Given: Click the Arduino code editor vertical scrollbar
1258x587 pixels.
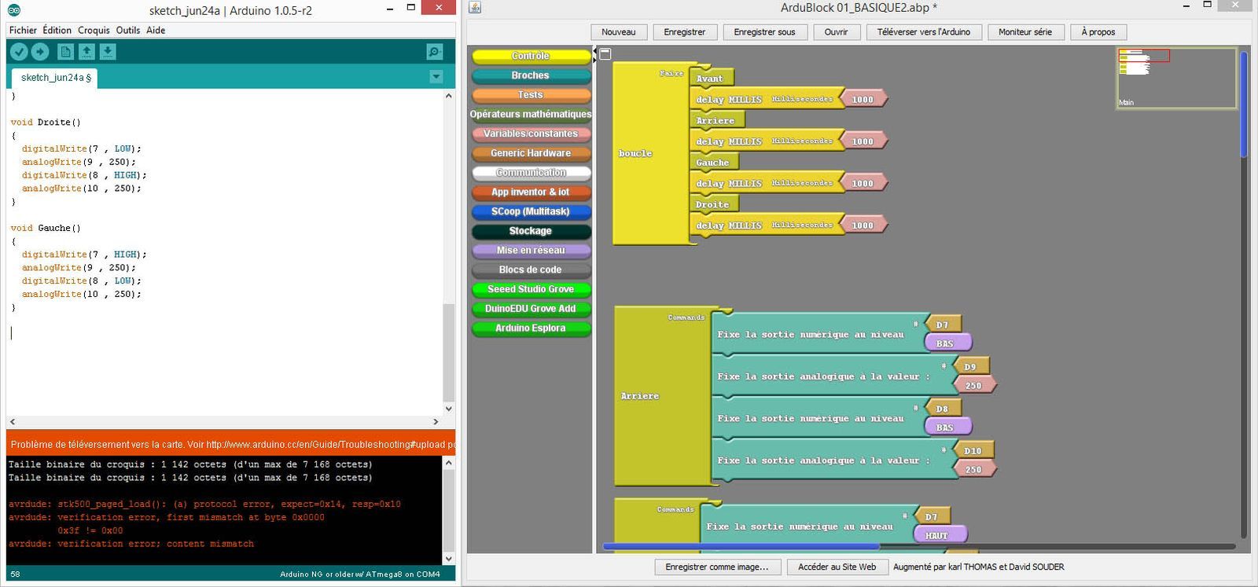Looking at the screenshot, I should 449,353.
